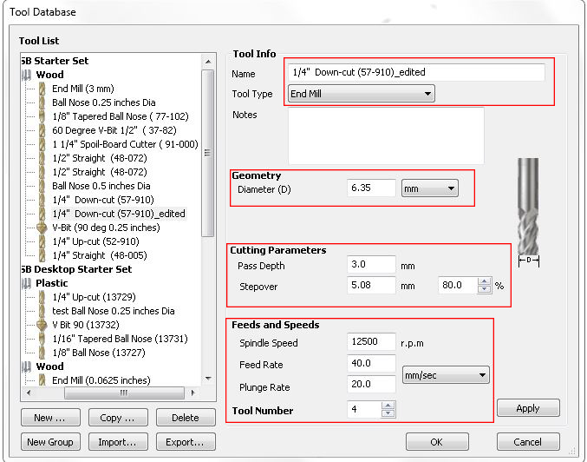Click the tool list scroll down arrow

pyautogui.click(x=208, y=379)
